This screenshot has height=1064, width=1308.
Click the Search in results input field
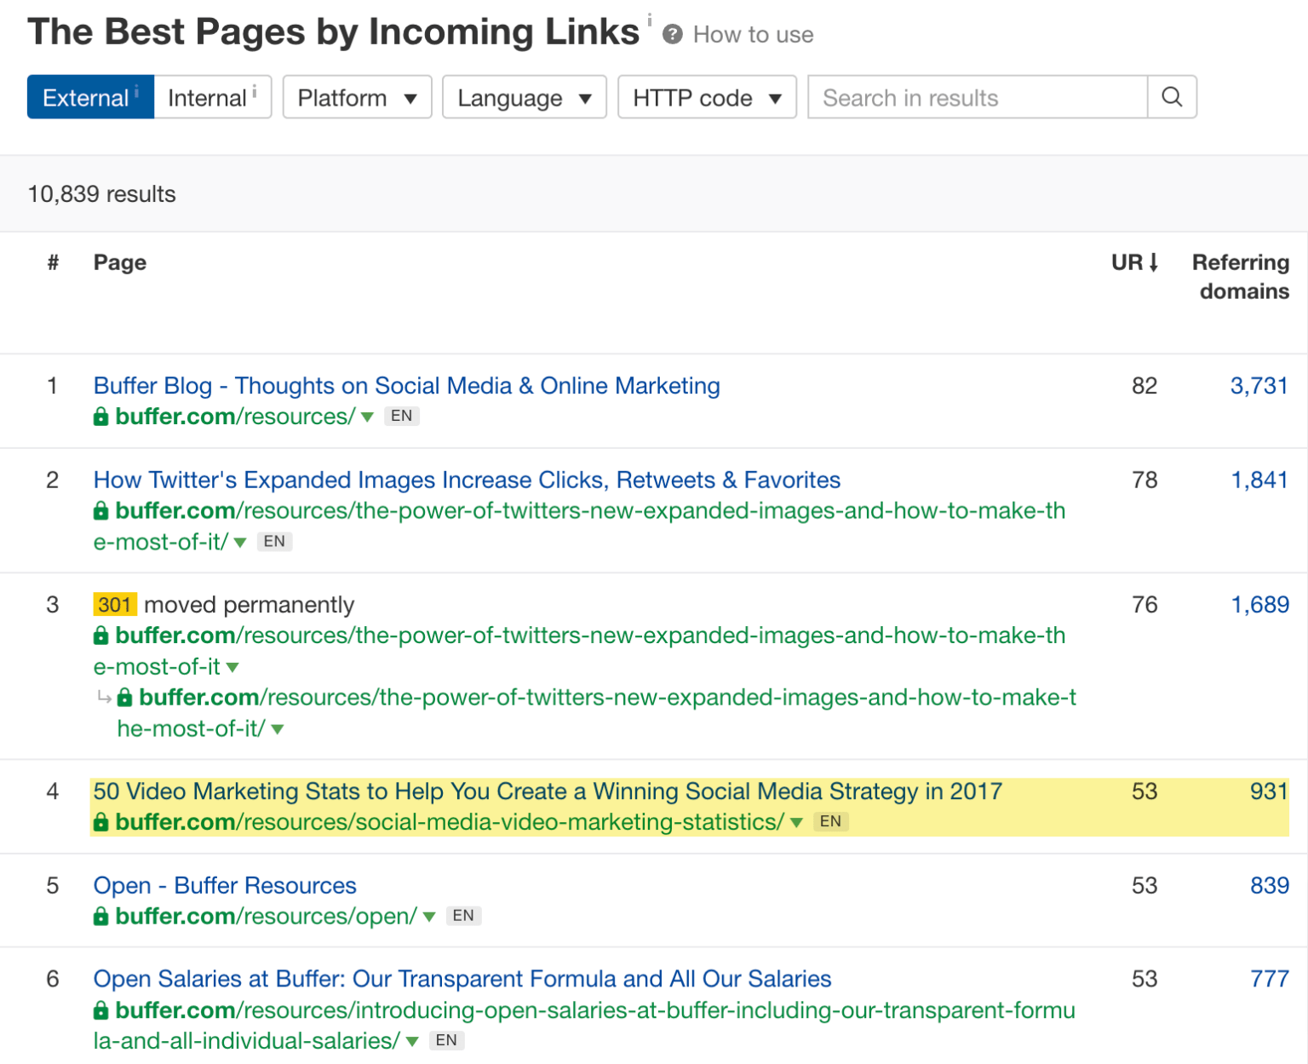coord(971,97)
